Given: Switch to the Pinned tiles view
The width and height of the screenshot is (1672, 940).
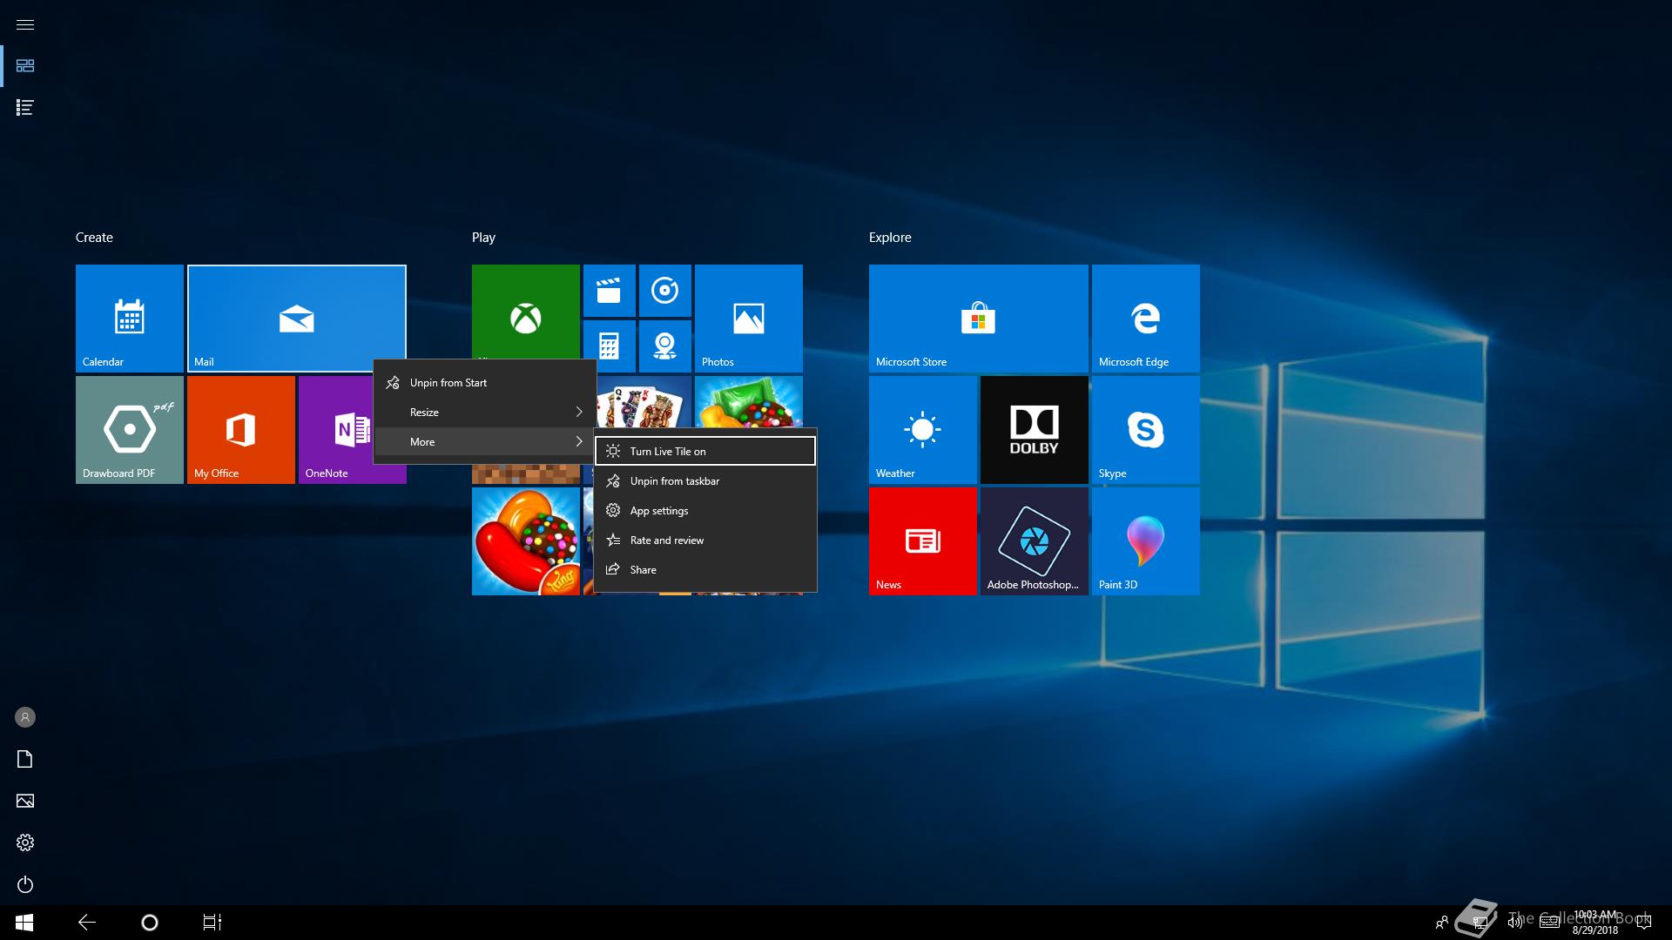Looking at the screenshot, I should click(25, 66).
